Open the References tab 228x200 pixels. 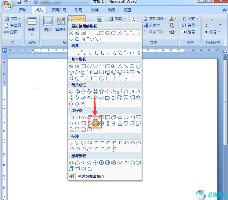(x=79, y=10)
